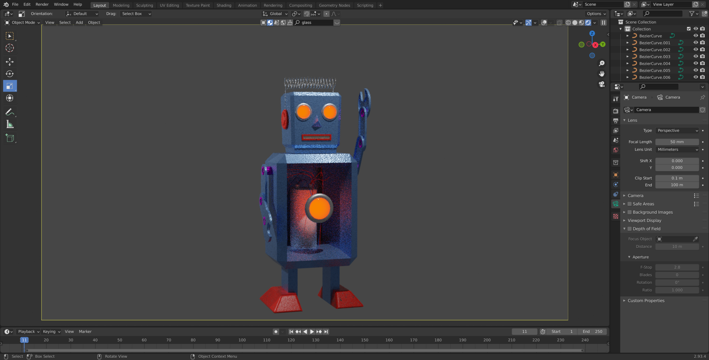The width and height of the screenshot is (709, 360).
Task: Enable the Depth of Field checkbox
Action: coord(629,229)
